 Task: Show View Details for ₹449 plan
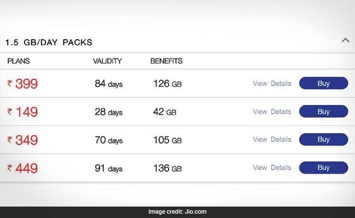[x=271, y=168]
